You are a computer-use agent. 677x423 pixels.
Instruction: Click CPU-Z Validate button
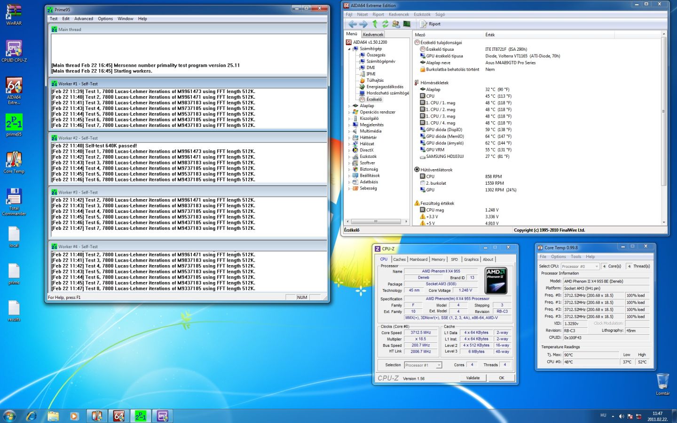[473, 378]
